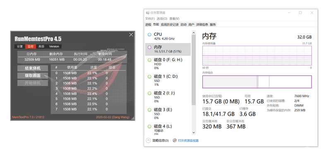Open the 文件(F) menu
331x157 pixels.
[x=150, y=19]
